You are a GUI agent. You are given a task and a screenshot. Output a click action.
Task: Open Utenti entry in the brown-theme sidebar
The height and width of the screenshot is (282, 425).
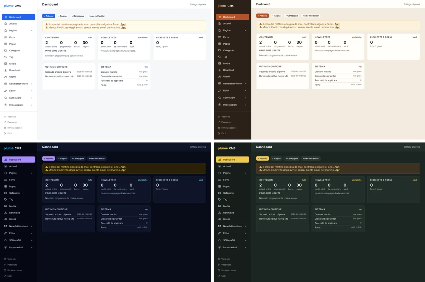(x=233, y=76)
